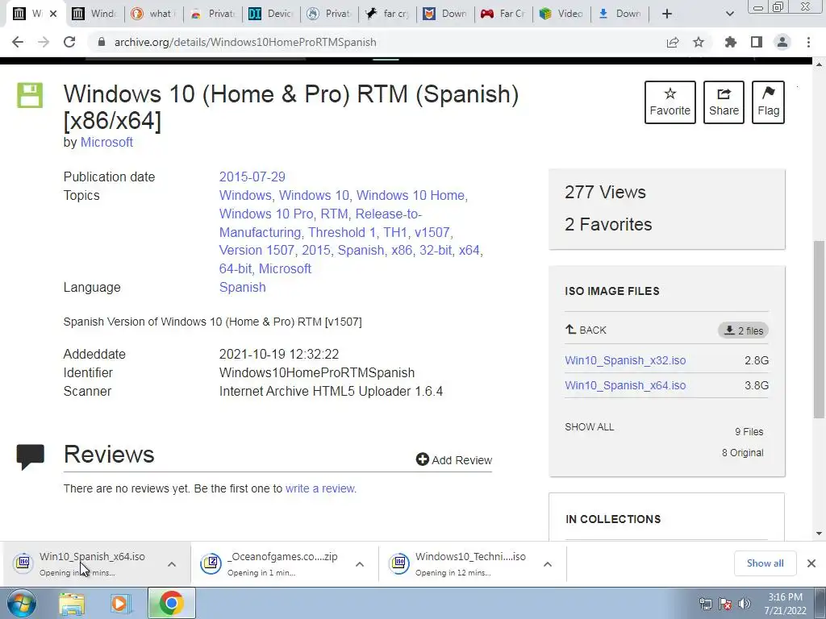Click the browser forward arrow
This screenshot has width=826, height=619.
[x=44, y=42]
